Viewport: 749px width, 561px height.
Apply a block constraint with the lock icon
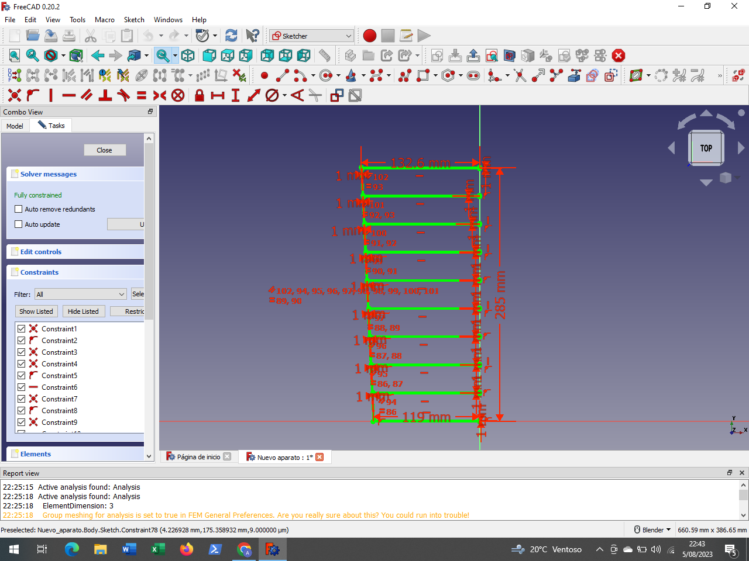point(199,95)
